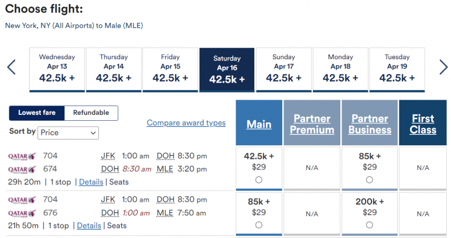Click Qatar Airways logo for flight 674
The width and height of the screenshot is (451, 238).
22,169
